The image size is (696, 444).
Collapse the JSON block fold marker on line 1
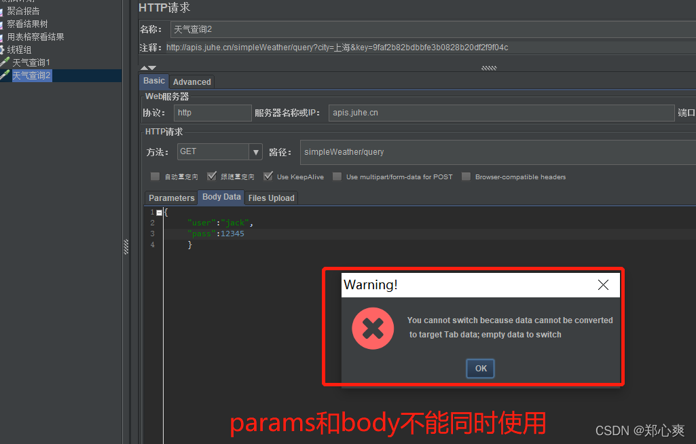coord(159,212)
